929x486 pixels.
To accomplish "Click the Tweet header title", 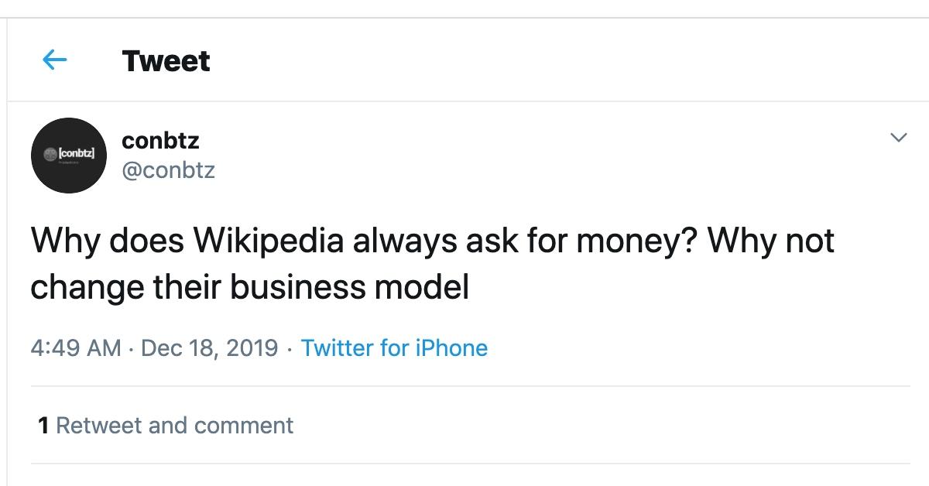I will coord(165,61).
